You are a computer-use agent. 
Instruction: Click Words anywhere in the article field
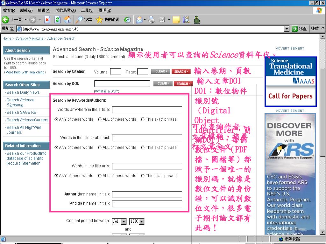[x=147, y=110]
